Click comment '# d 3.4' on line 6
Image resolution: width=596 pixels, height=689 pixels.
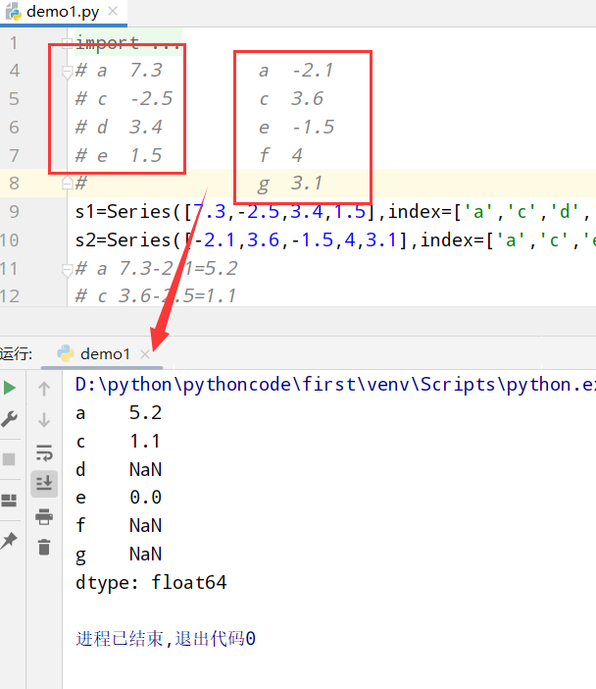pyautogui.click(x=119, y=127)
